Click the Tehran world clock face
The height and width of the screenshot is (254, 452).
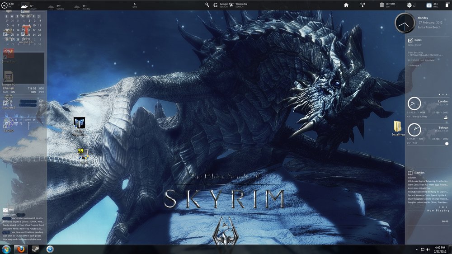coord(414,130)
